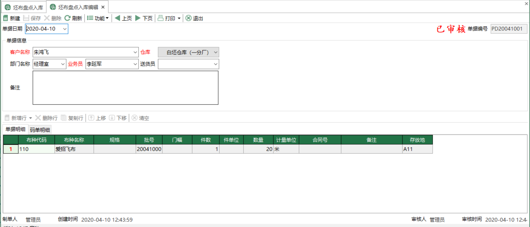Move row up with 上移
530x227 pixels.
[97, 118]
